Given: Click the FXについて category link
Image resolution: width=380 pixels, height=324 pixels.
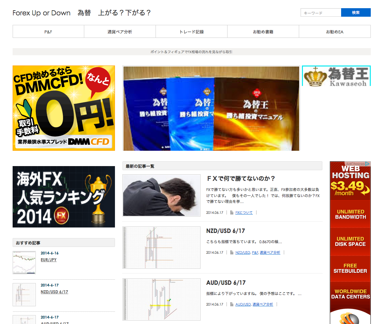Looking at the screenshot, I should pos(244,212).
